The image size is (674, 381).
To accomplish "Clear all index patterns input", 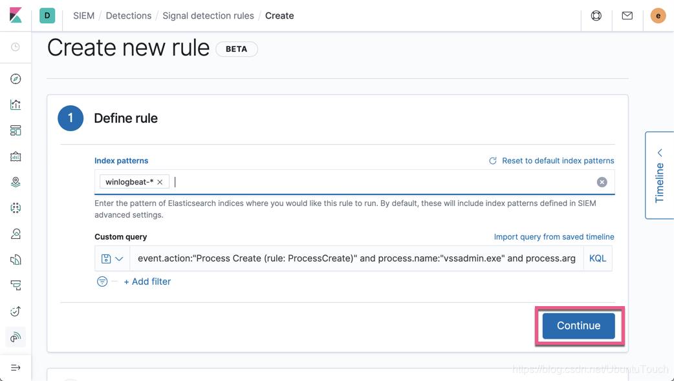I will click(x=602, y=182).
